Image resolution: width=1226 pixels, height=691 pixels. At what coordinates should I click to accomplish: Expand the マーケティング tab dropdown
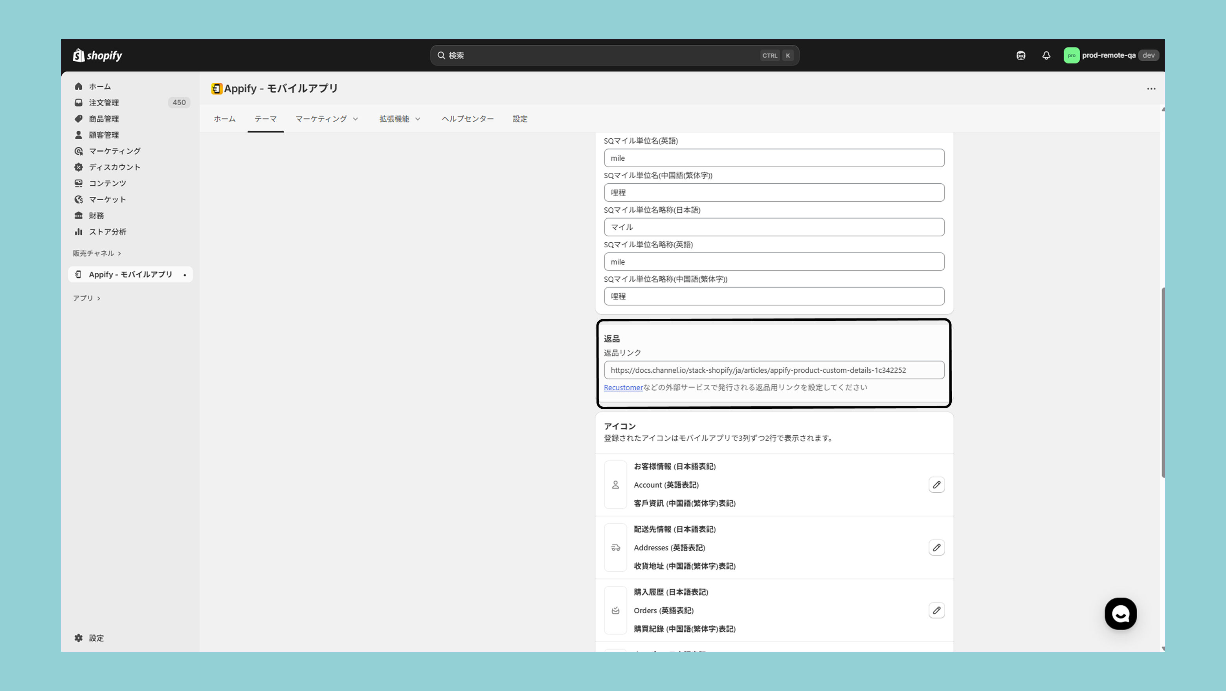pos(327,119)
